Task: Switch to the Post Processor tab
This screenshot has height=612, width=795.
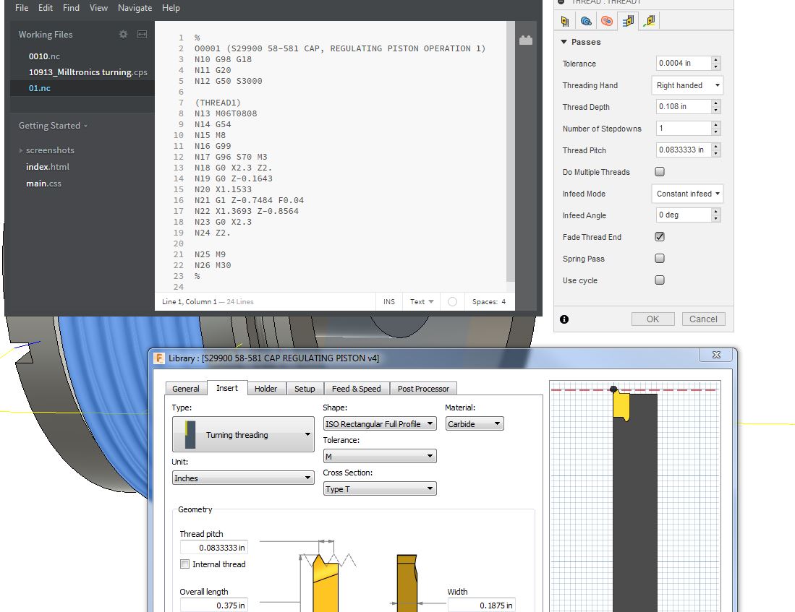Action: 423,389
